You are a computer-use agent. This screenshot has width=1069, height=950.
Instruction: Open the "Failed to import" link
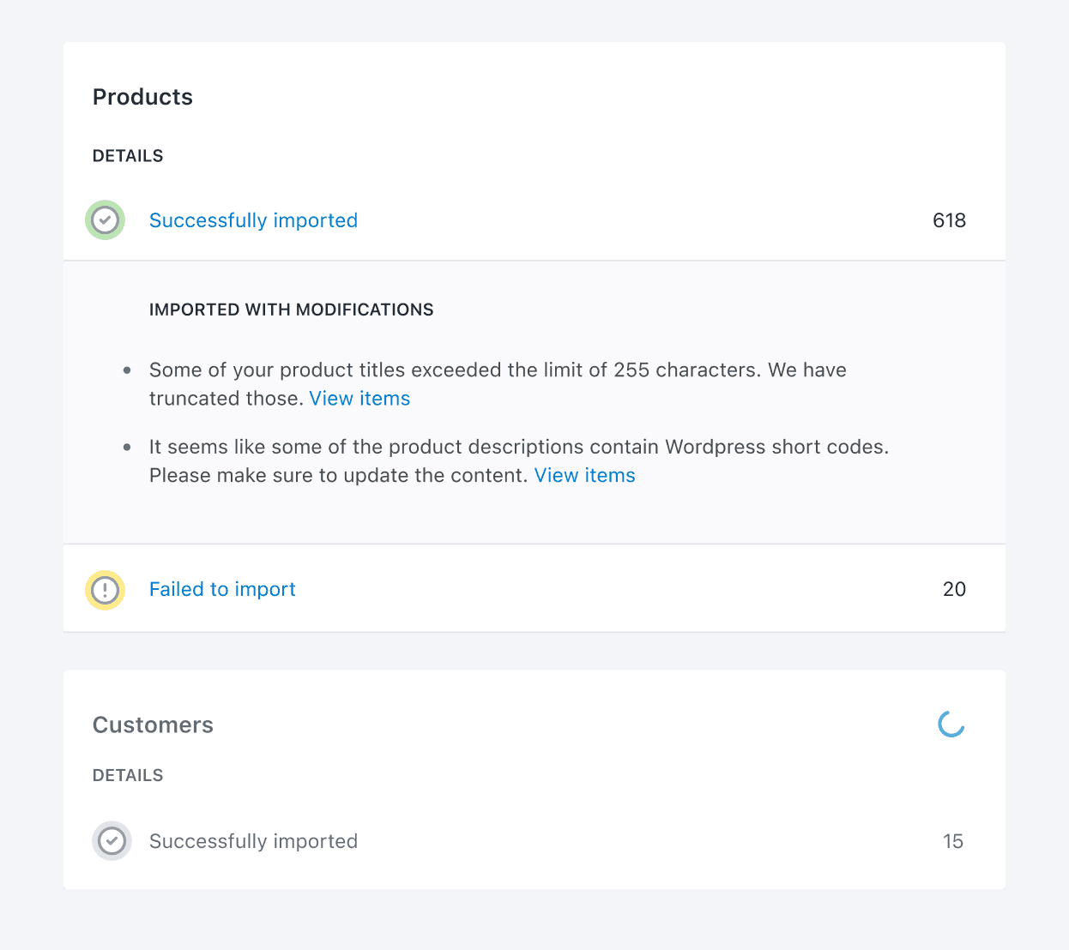pos(222,589)
